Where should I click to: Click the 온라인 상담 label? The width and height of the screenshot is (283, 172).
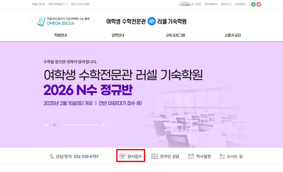pyautogui.click(x=170, y=156)
